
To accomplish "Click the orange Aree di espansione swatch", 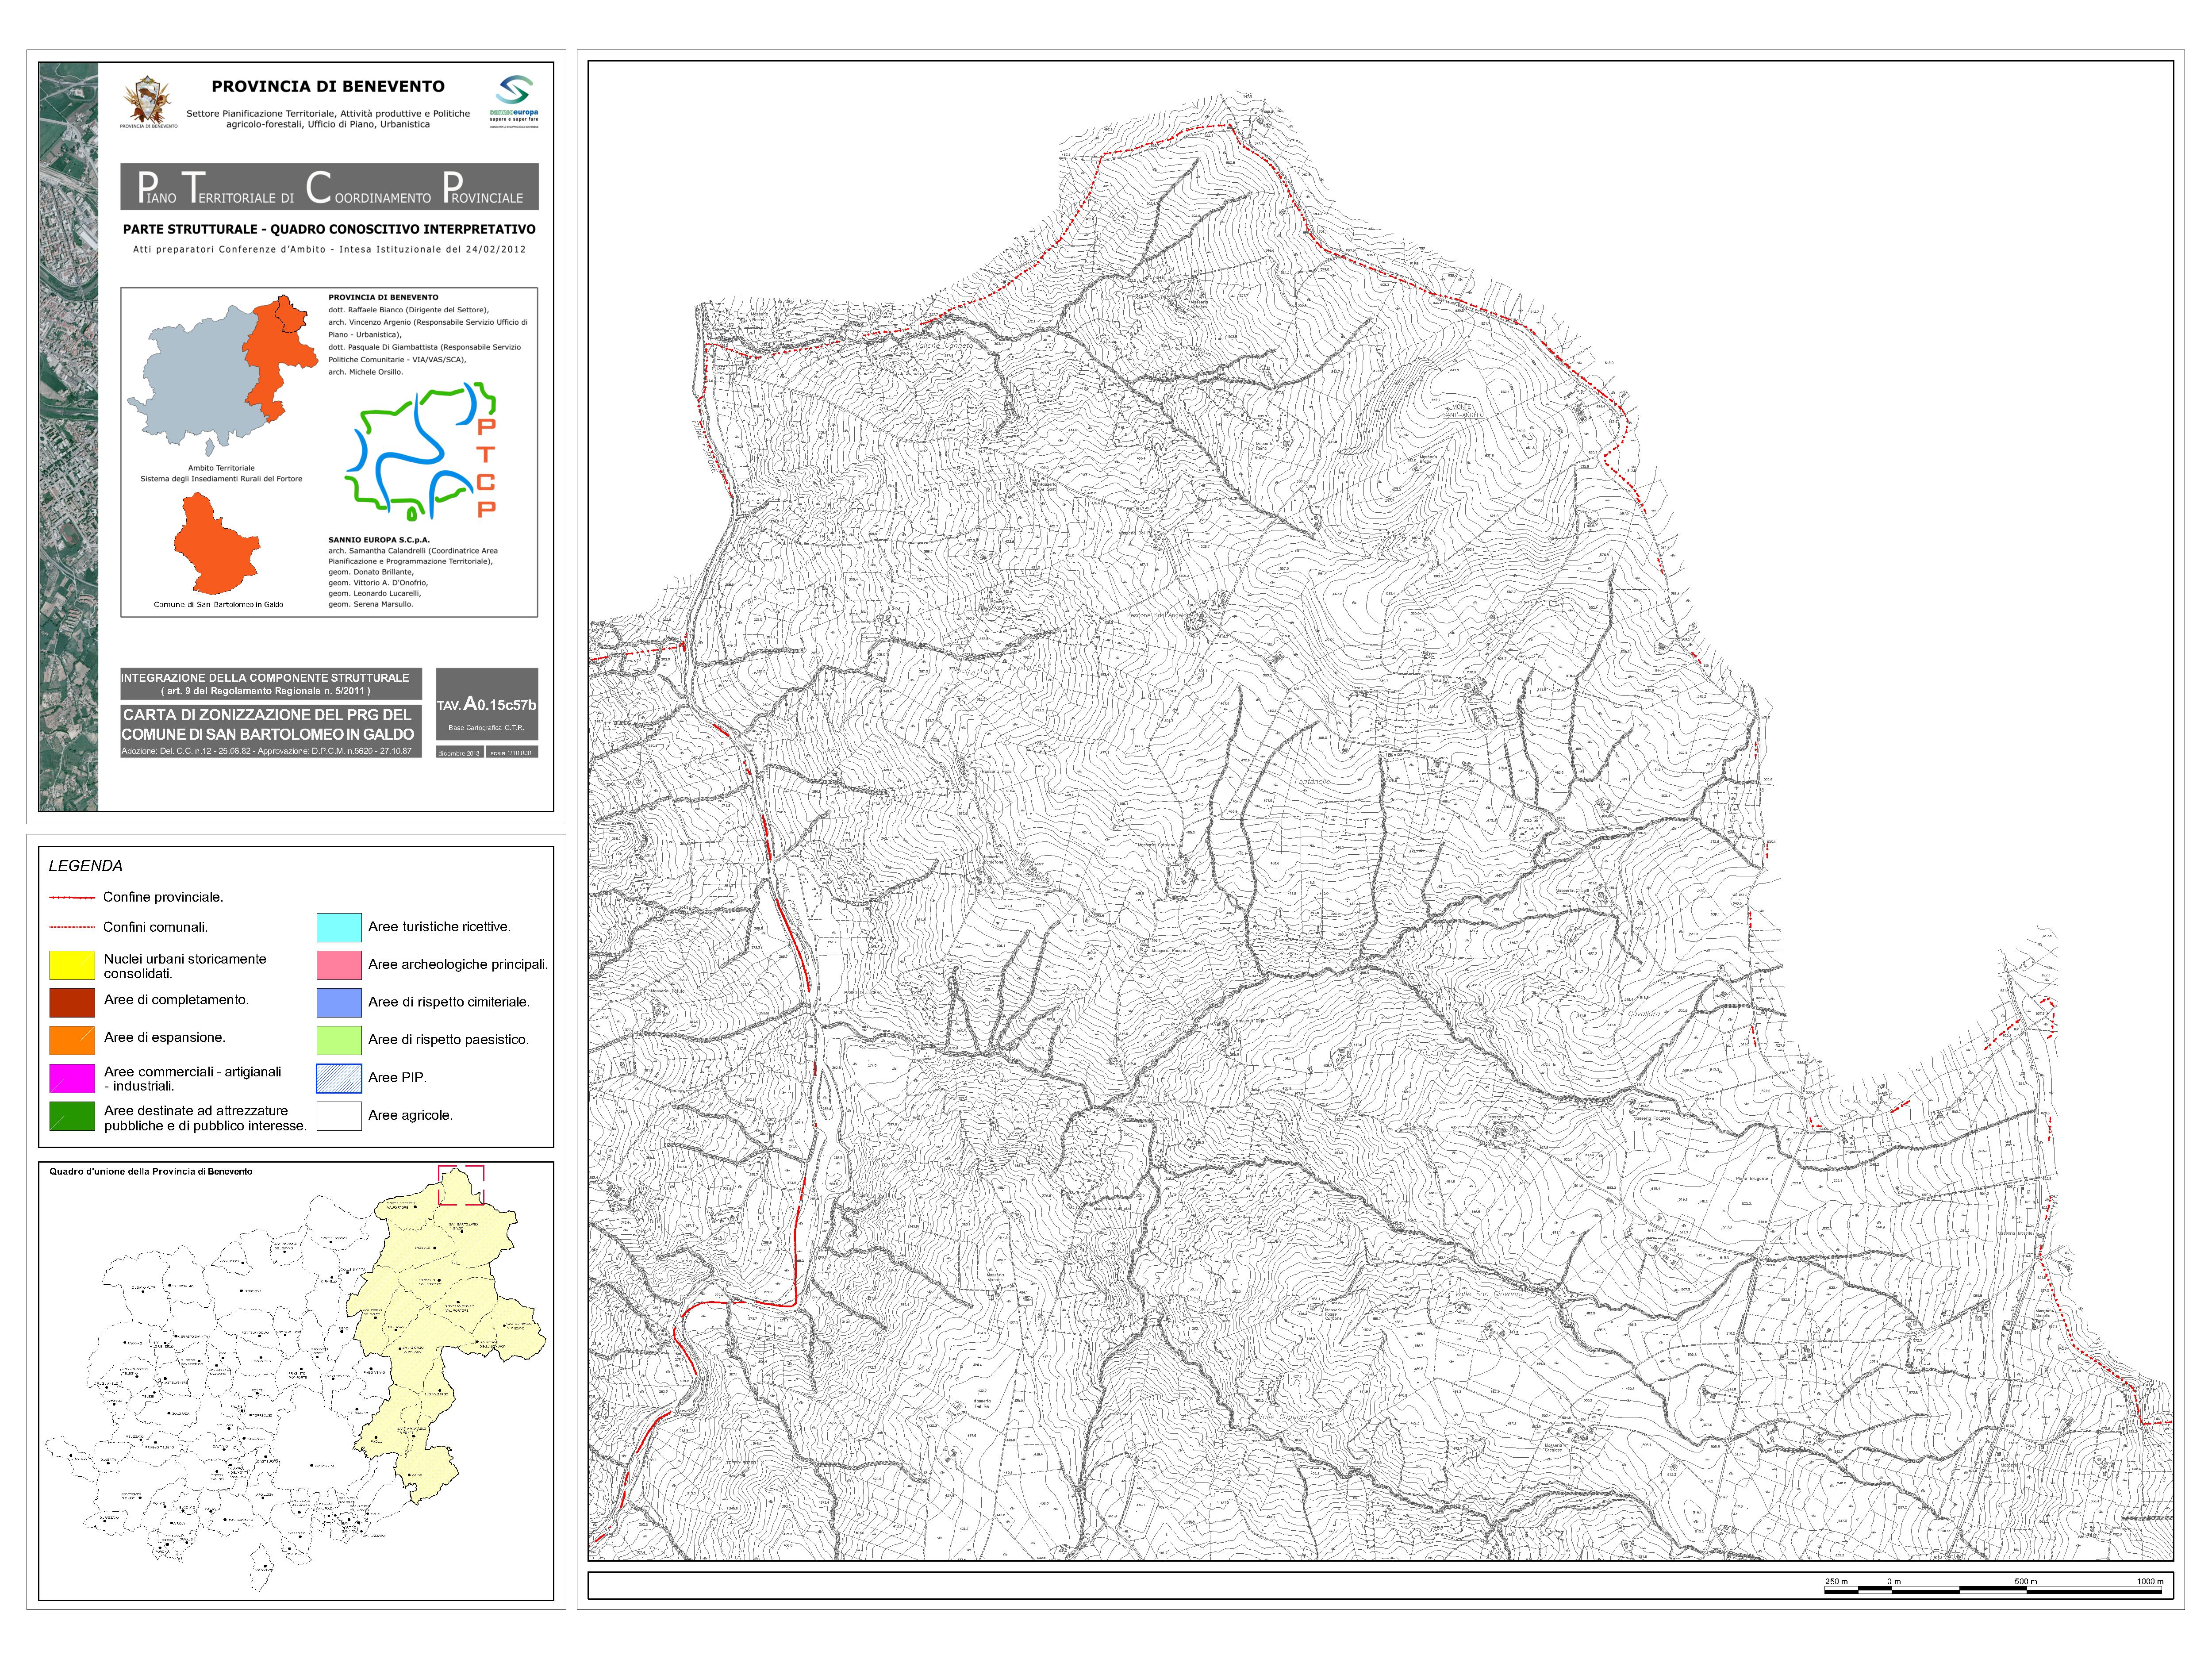I will tap(72, 1040).
